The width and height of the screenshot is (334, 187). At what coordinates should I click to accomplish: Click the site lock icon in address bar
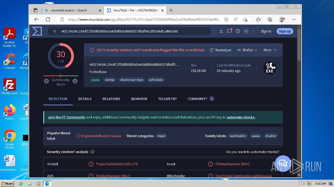pos(62,19)
